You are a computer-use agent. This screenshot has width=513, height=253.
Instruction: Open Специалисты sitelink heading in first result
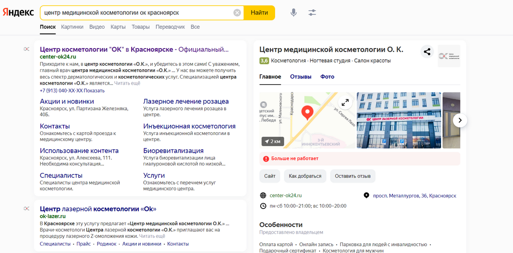tap(61, 175)
